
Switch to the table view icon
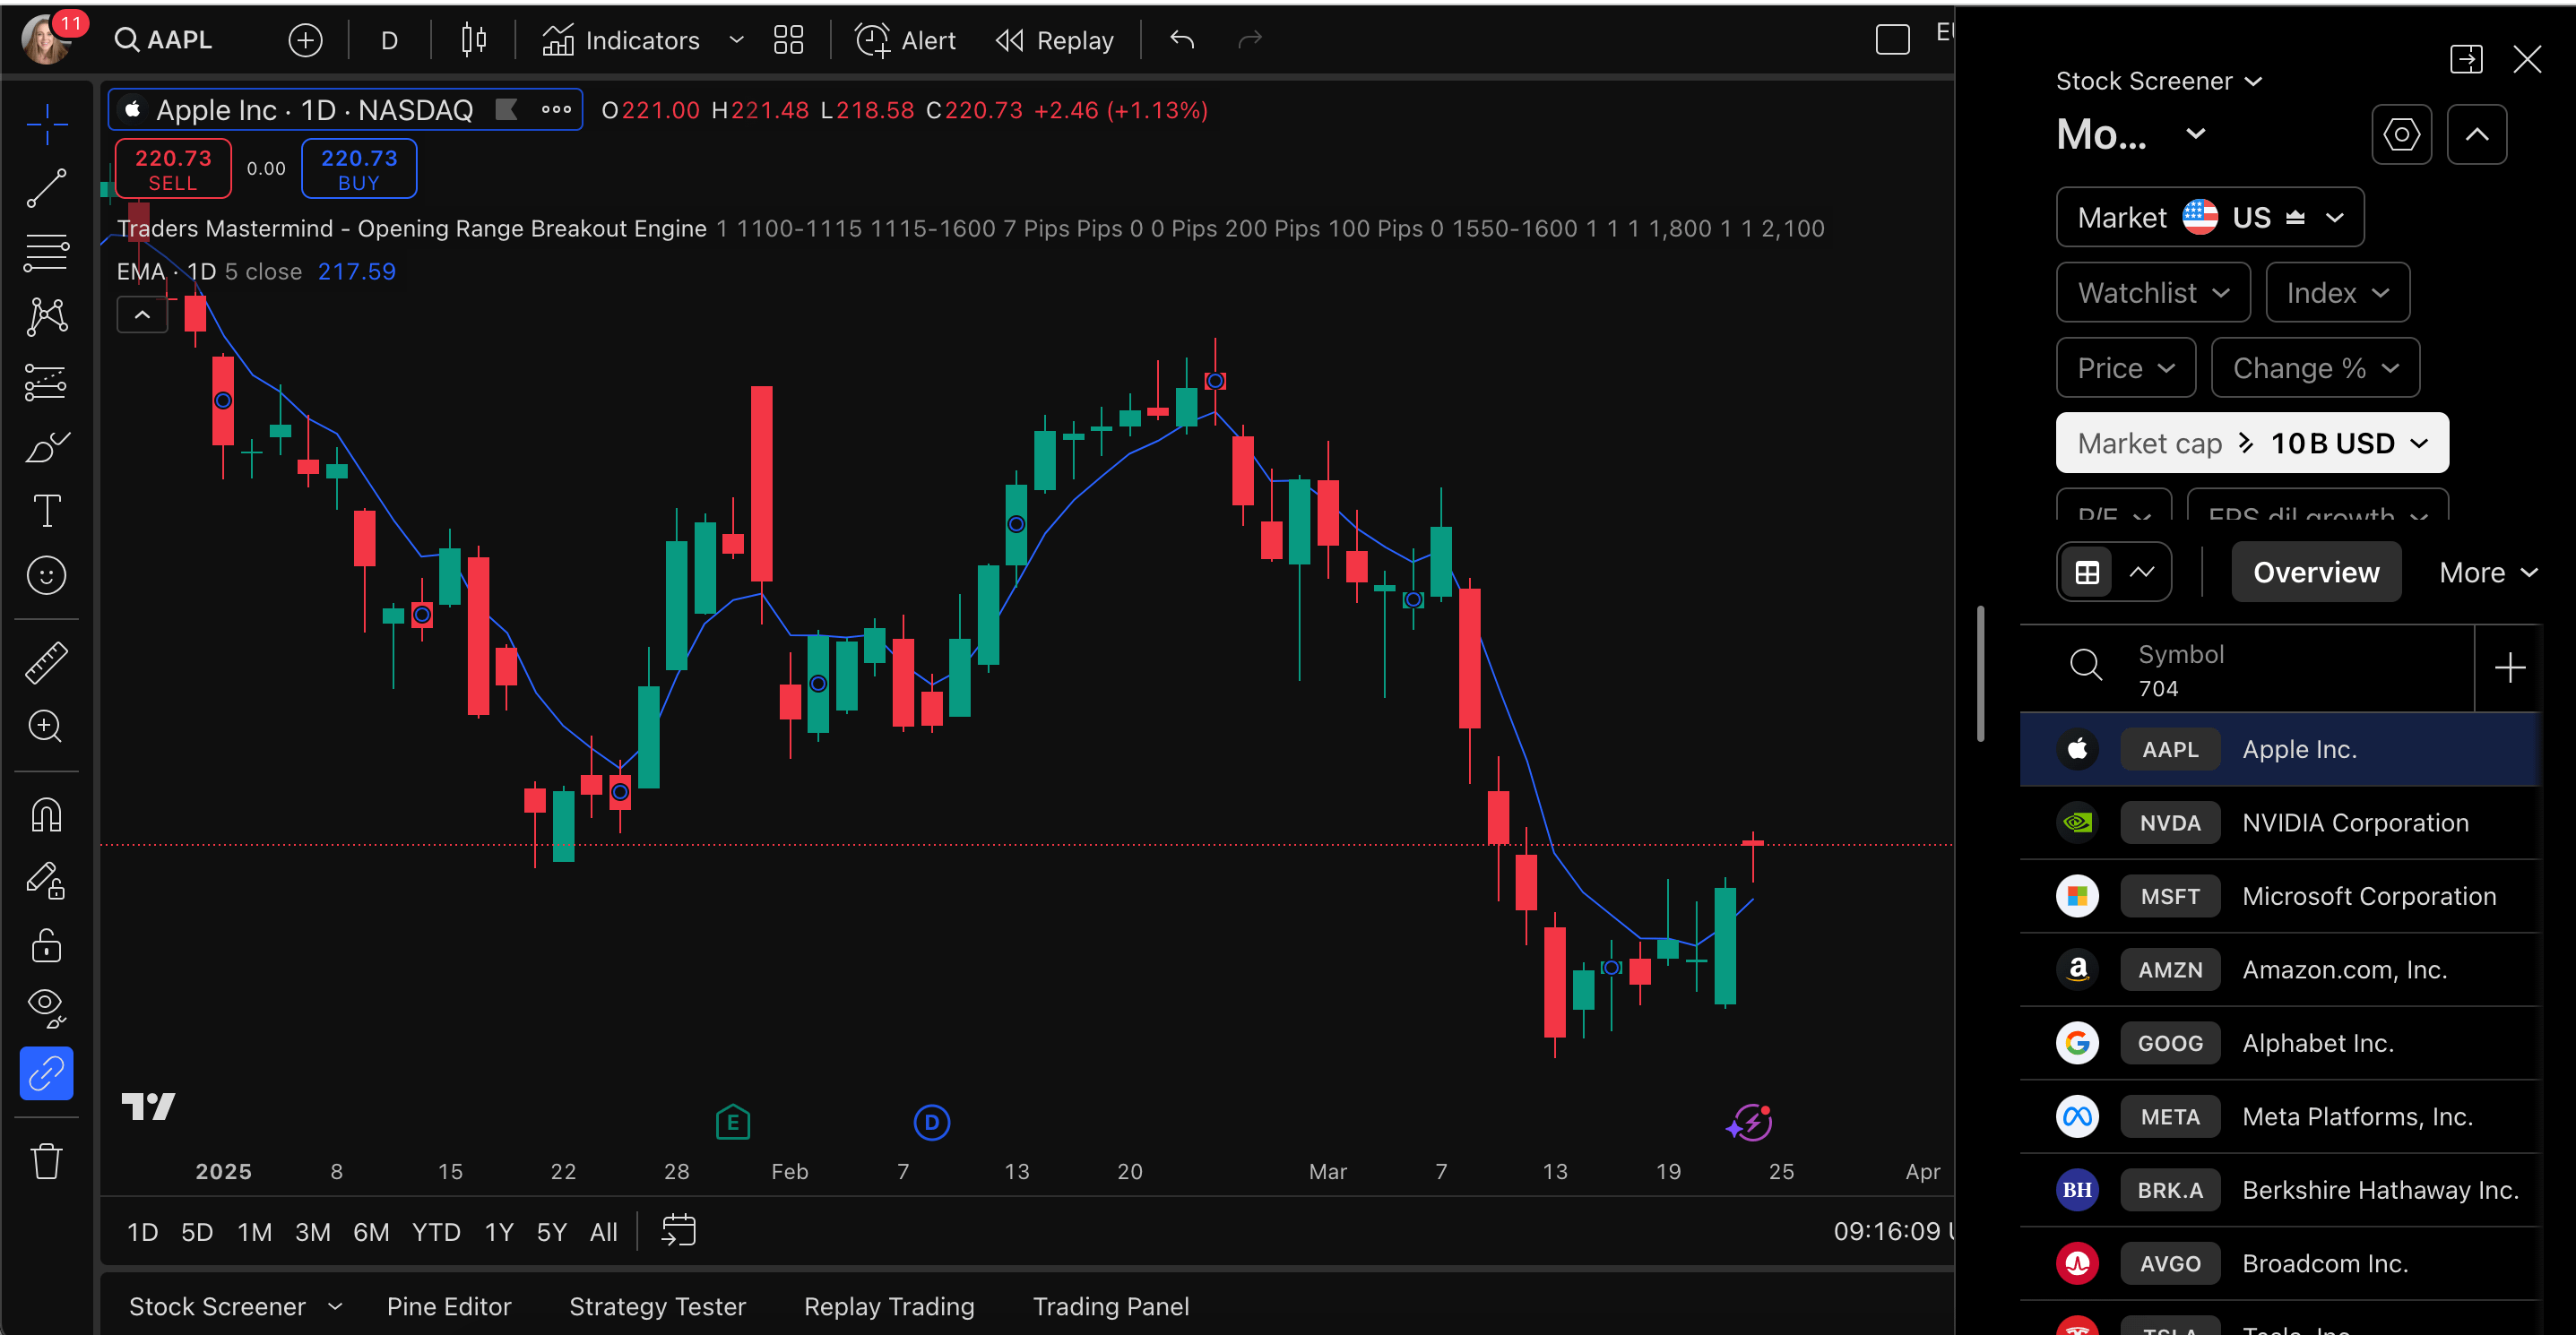click(2087, 573)
